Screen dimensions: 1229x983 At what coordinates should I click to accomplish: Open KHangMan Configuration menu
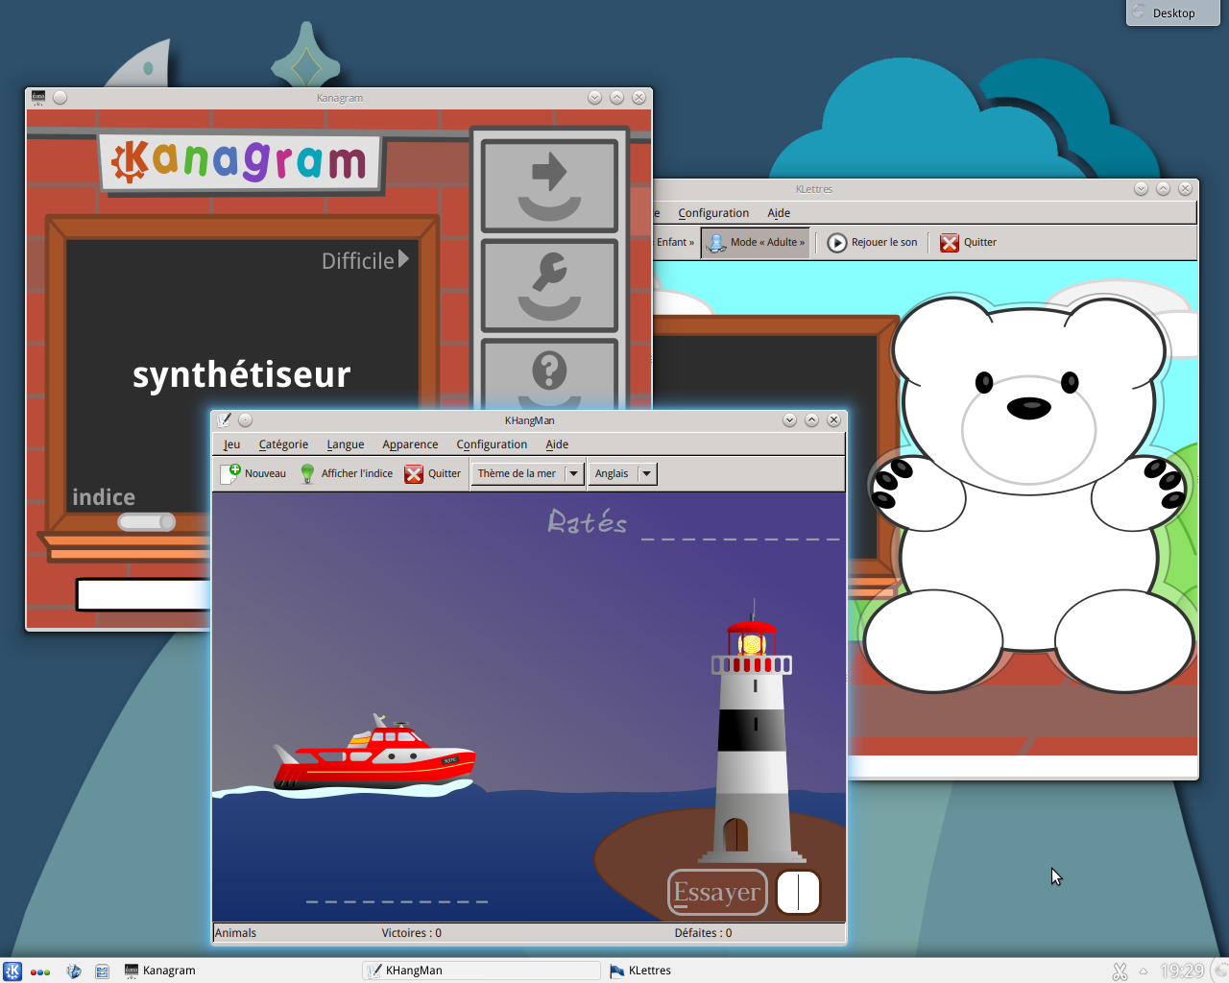click(492, 444)
